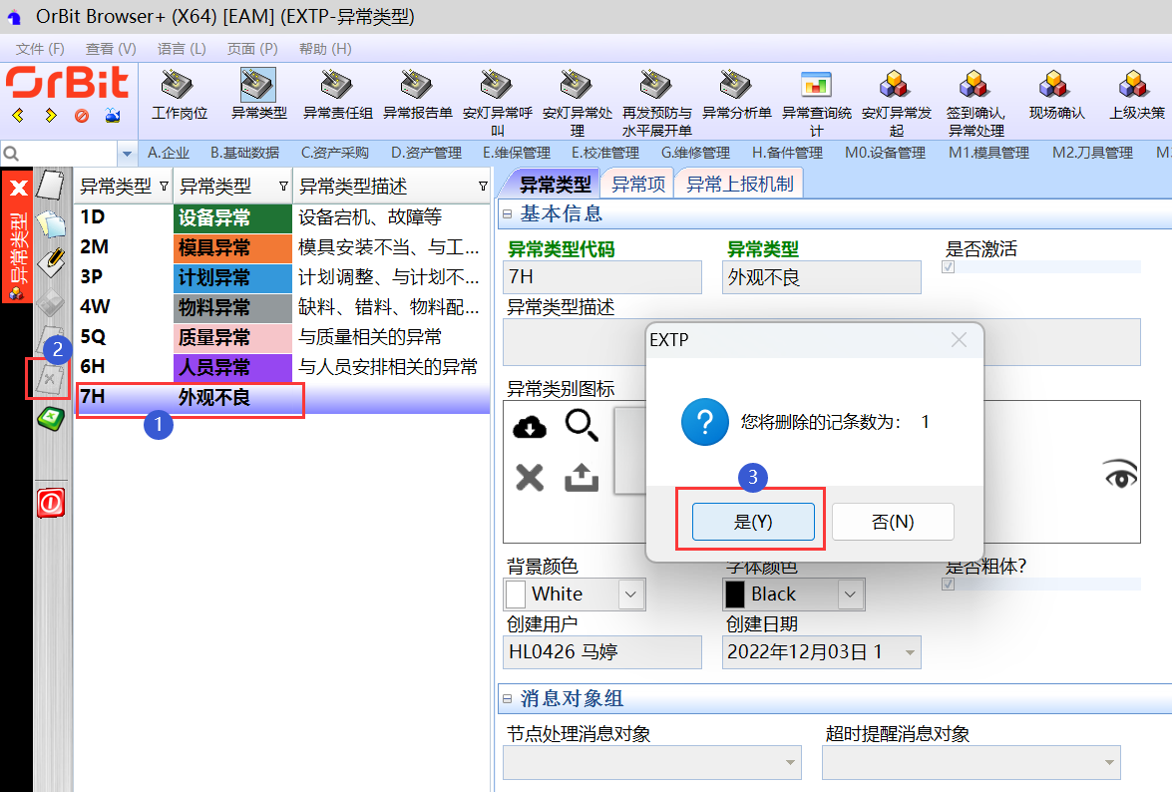Toggle the 是否激活 checkbox
The width and height of the screenshot is (1172, 792).
pos(949,267)
